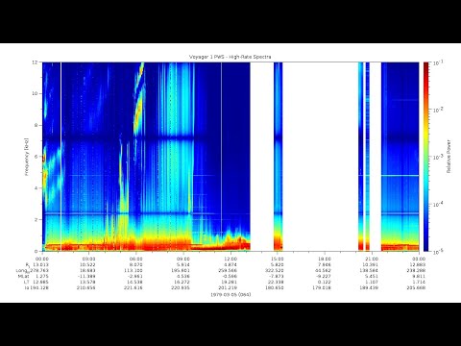Click the MLat value -9.227
The width and height of the screenshot is (461, 346).
pos(324,276)
